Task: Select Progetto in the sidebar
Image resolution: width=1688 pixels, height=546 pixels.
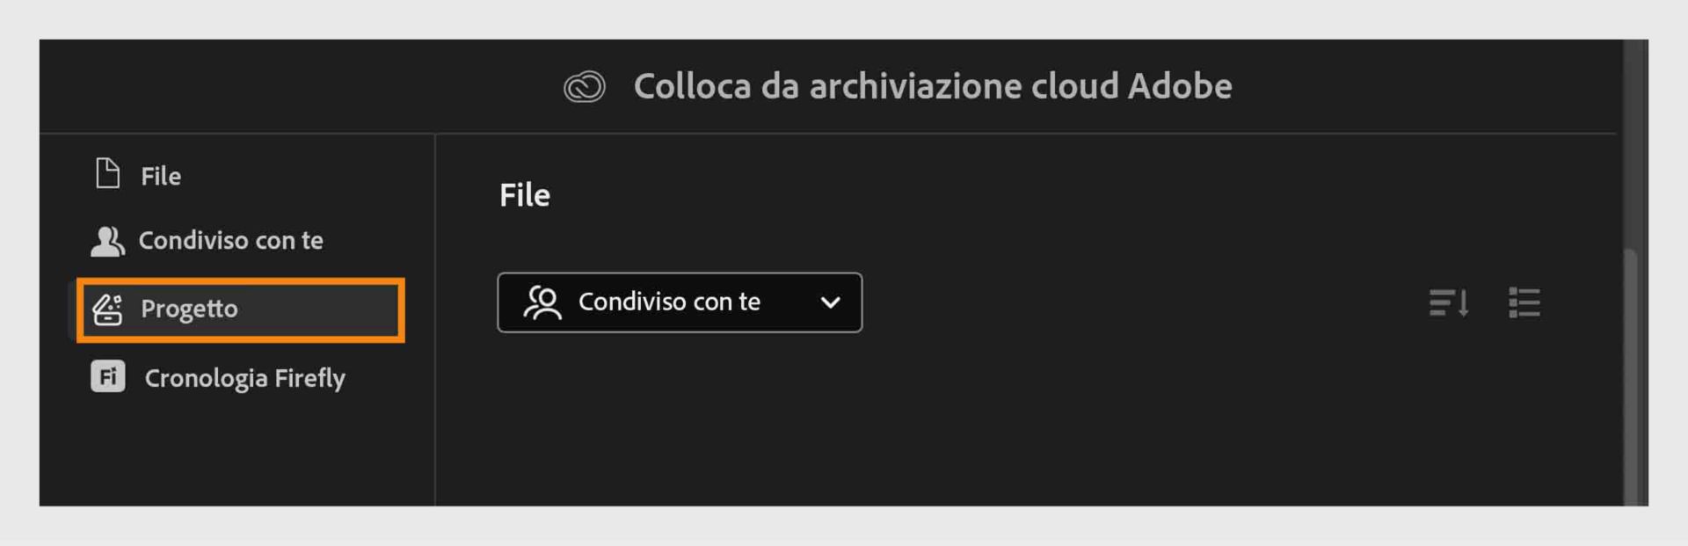Action: [x=190, y=309]
